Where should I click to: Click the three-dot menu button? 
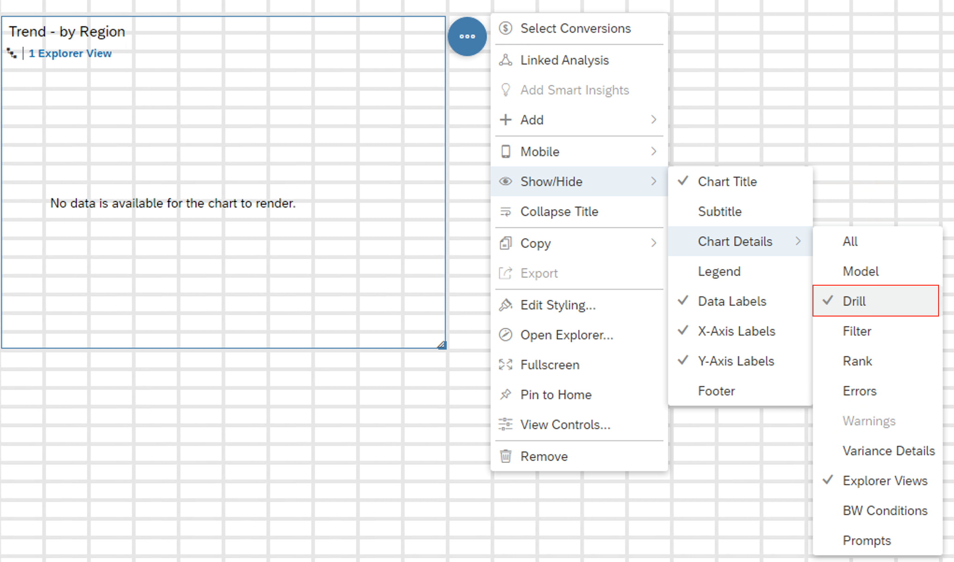pos(467,36)
